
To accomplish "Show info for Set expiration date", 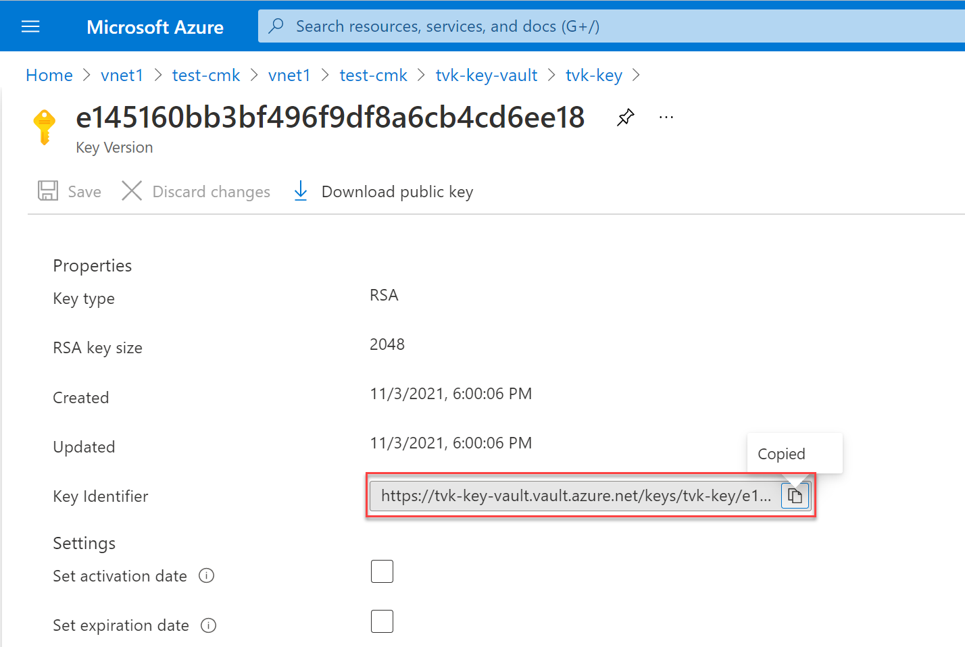I will click(x=209, y=625).
